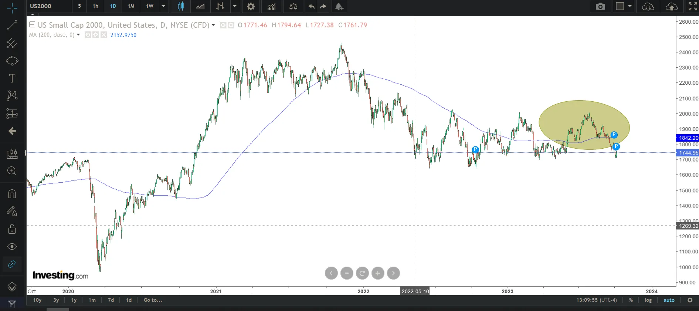
Task: Hide all drawings with the eye icon
Action: (x=12, y=247)
